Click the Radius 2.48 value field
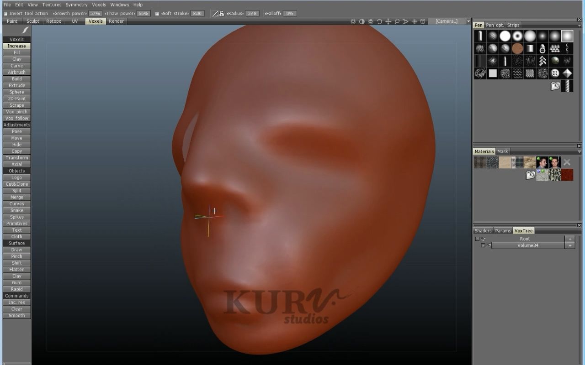The height and width of the screenshot is (365, 585). pyautogui.click(x=252, y=14)
